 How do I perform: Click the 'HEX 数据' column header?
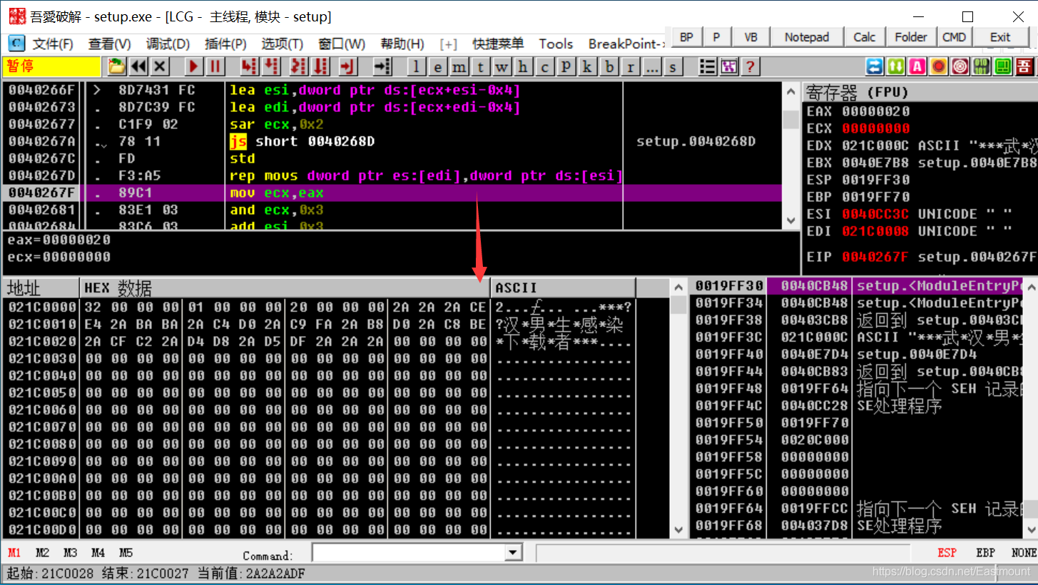click(285, 288)
